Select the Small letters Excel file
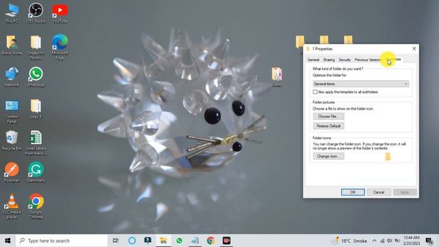The height and width of the screenshot is (247, 439). pyautogui.click(x=36, y=143)
